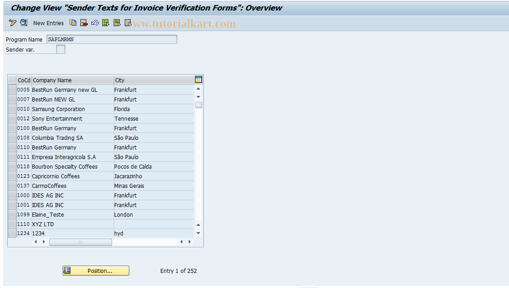Viewport: 509px width, 288px height.
Task: Click the select-all rows corner cell
Action: 12,80
